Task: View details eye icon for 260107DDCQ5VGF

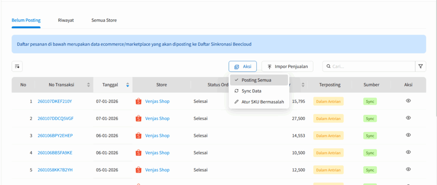Action: (408, 118)
